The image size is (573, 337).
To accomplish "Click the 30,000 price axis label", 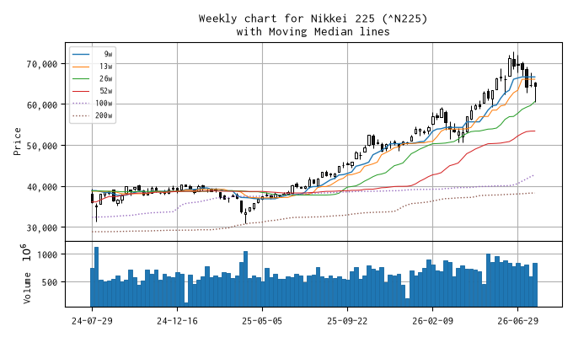I will [x=42, y=228].
